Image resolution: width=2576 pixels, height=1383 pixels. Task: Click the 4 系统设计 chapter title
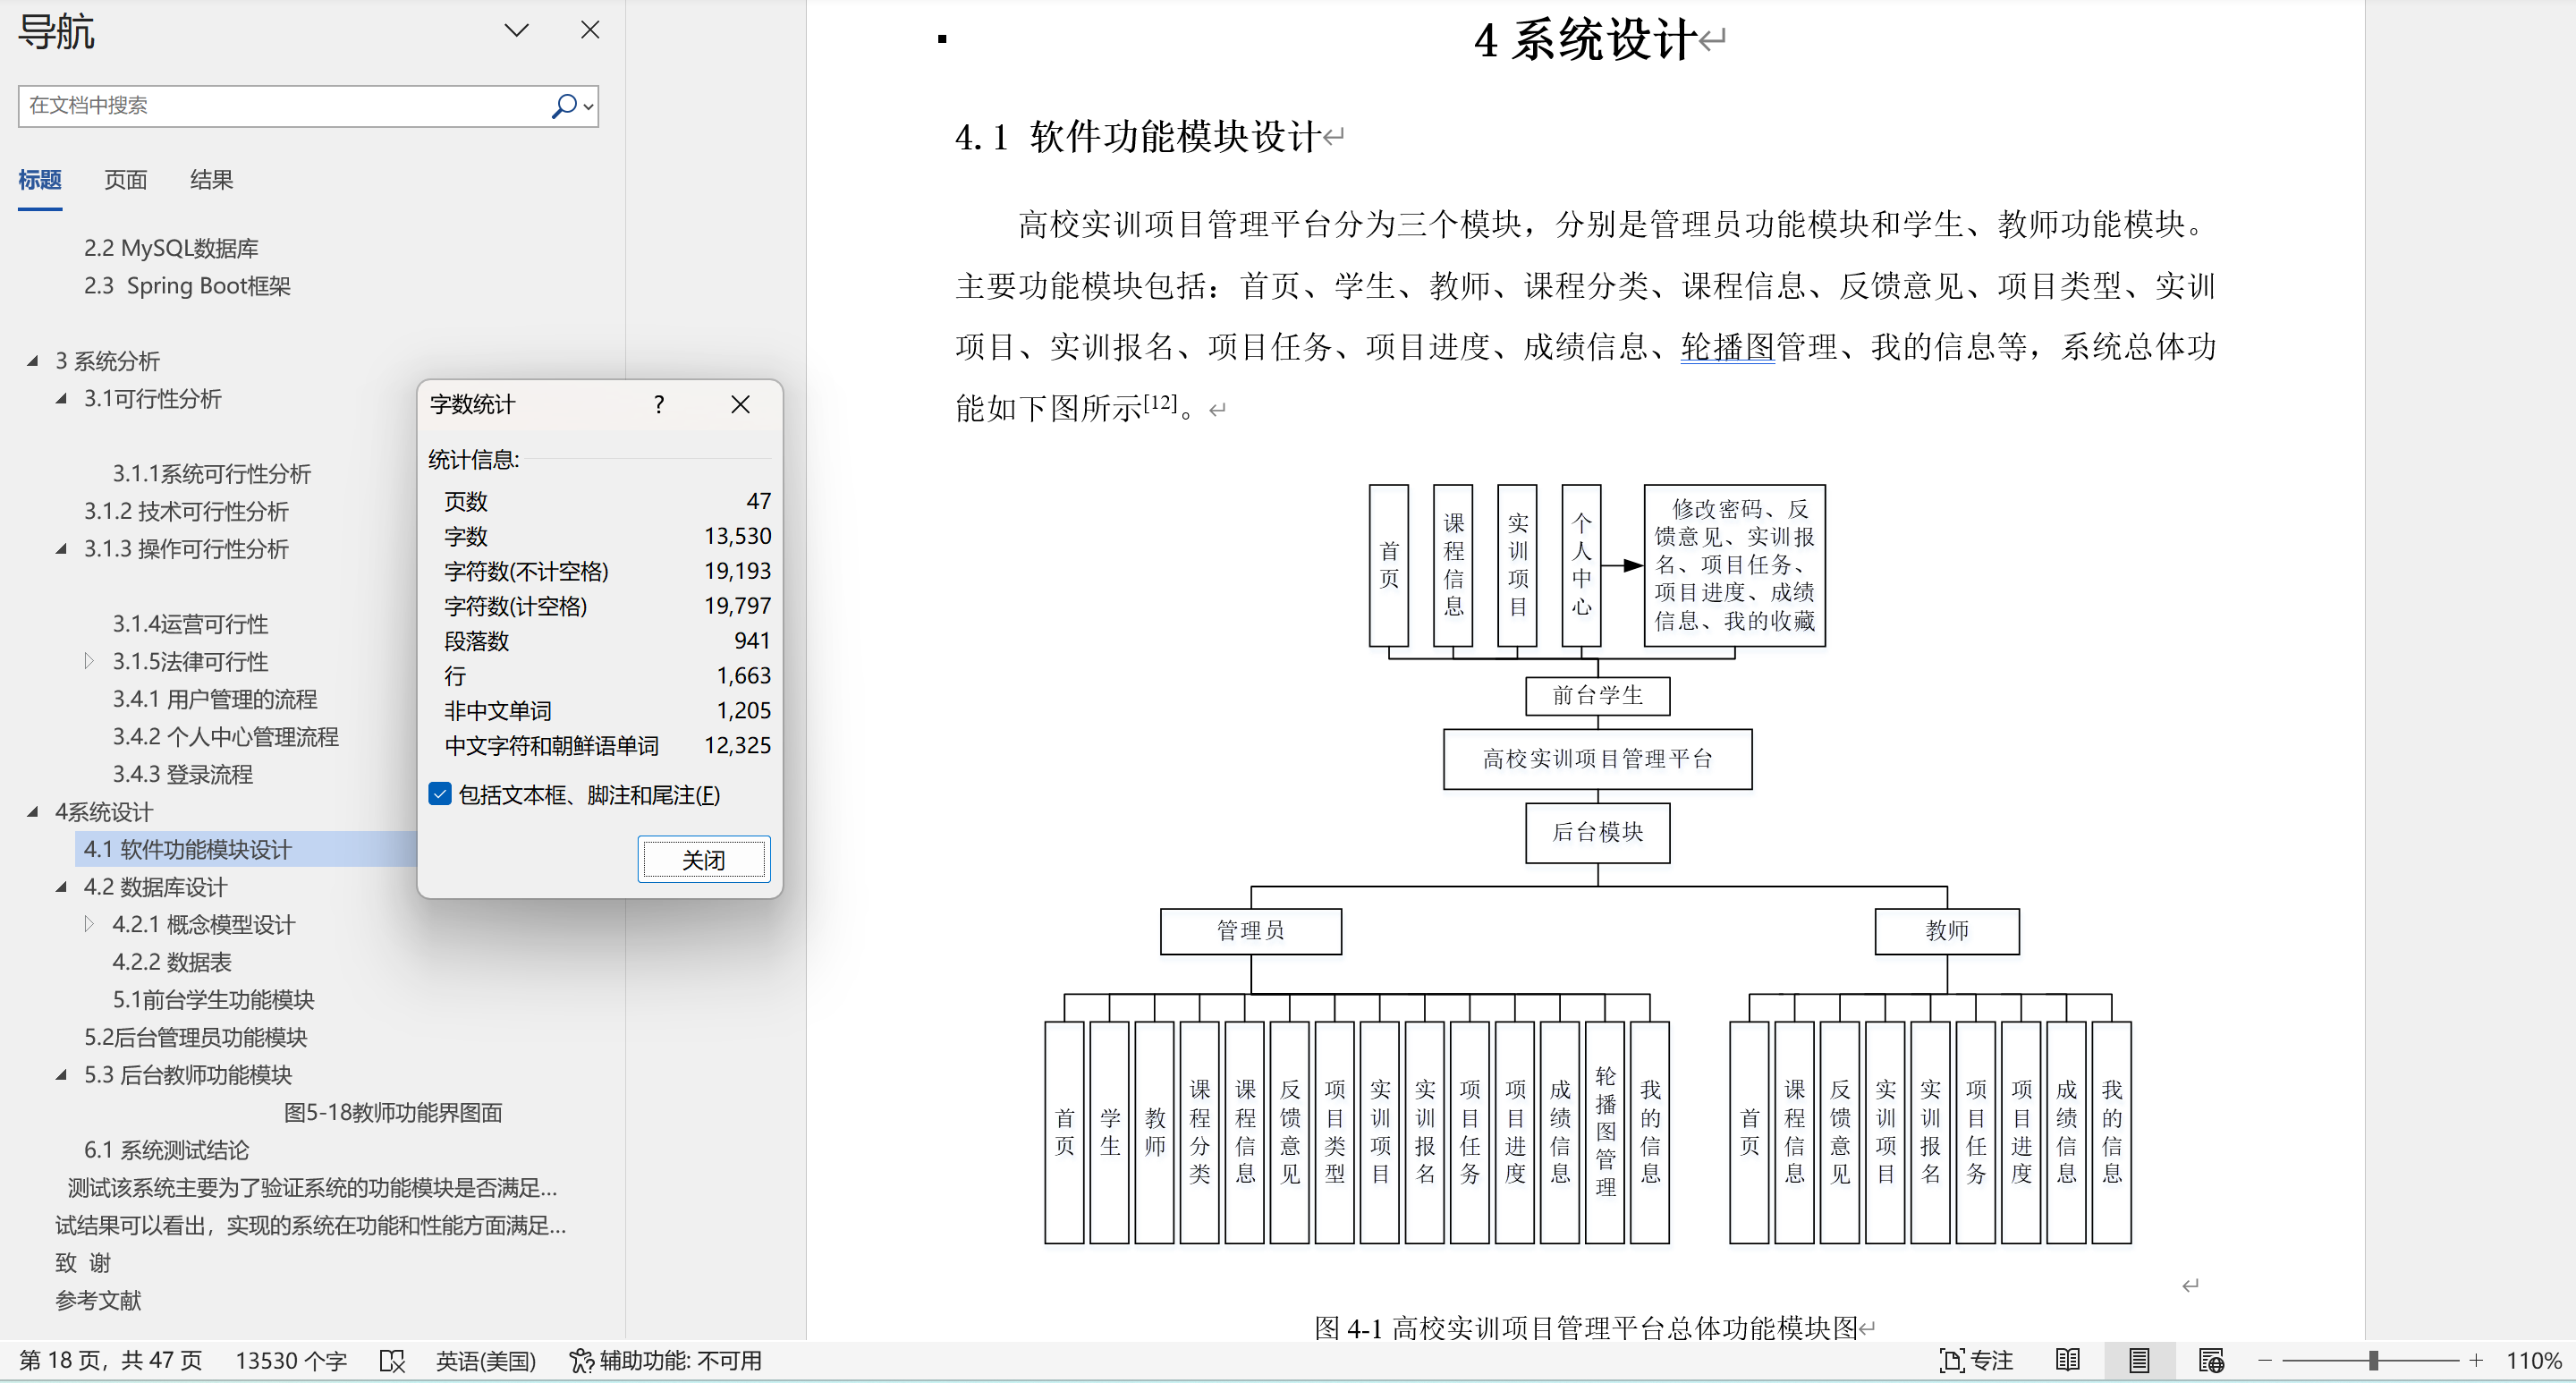tap(1586, 40)
